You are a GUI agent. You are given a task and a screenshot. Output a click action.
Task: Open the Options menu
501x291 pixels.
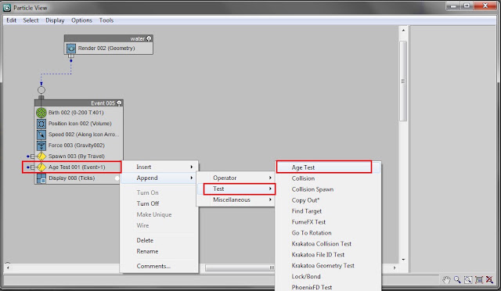(81, 20)
